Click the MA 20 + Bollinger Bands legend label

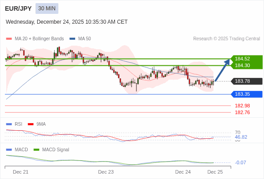39,39
